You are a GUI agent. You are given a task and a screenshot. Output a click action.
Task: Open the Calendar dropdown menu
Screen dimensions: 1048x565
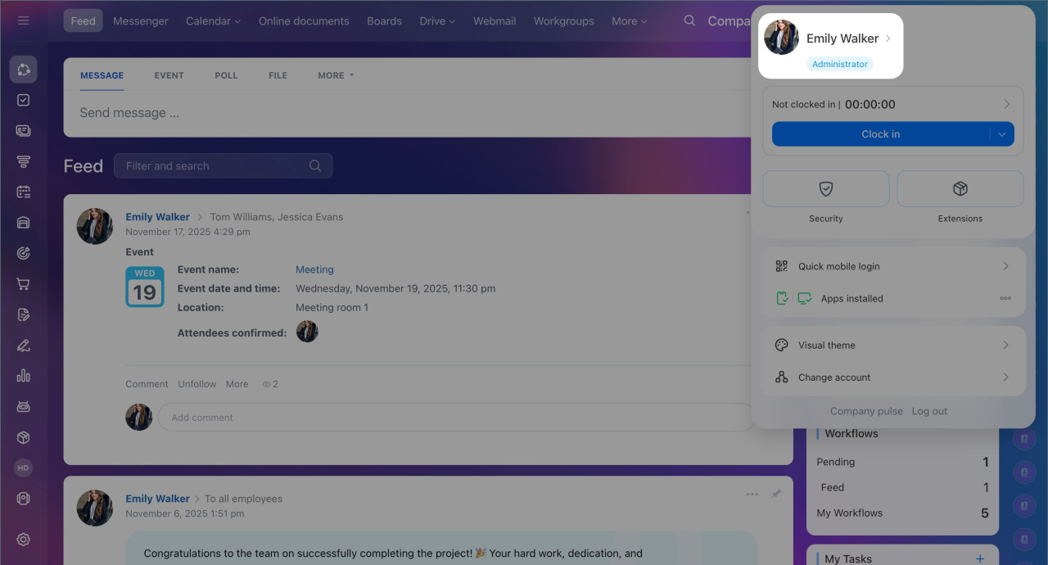coord(213,20)
